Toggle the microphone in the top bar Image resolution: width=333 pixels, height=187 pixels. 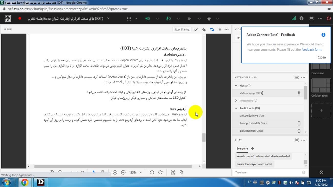(168, 18)
